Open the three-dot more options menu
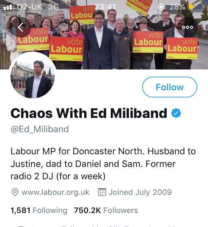Screen dimensions: 208x227 click(187, 27)
